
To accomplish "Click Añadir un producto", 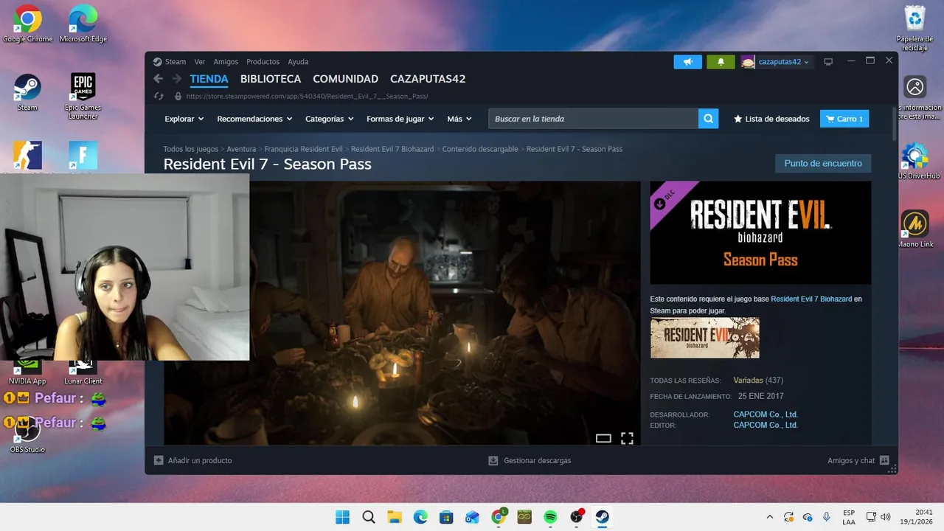I will [192, 460].
